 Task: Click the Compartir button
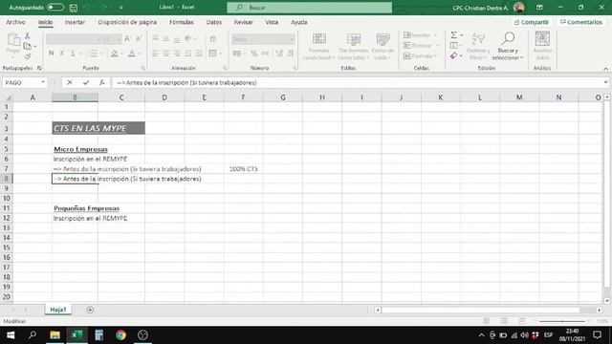532,22
